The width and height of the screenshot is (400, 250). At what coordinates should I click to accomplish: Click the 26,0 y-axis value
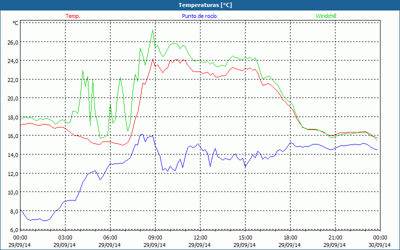[x=13, y=42]
